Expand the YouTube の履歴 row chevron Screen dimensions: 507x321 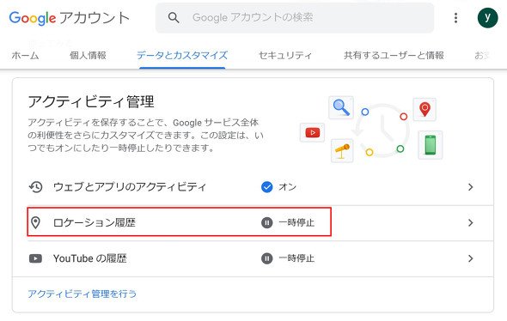click(x=470, y=258)
